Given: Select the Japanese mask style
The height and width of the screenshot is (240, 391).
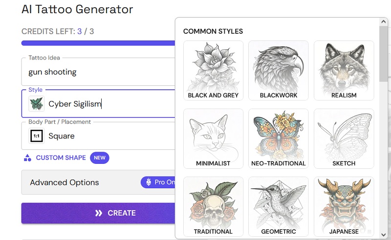Looking at the screenshot, I should (344, 206).
